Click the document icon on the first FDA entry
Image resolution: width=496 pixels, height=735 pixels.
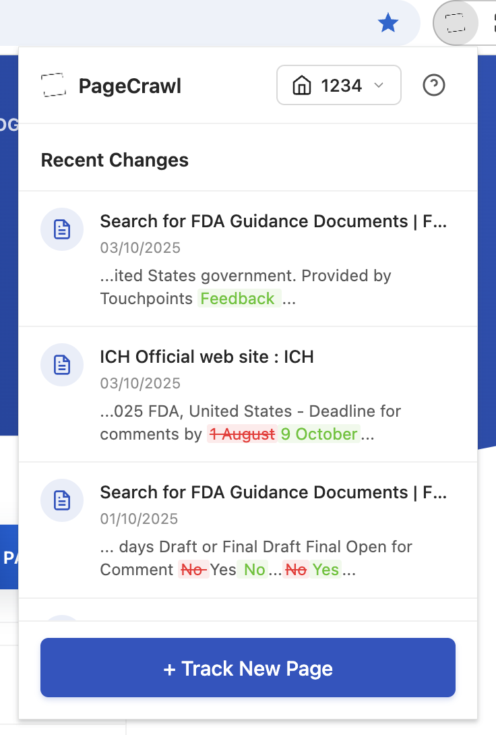pos(62,229)
